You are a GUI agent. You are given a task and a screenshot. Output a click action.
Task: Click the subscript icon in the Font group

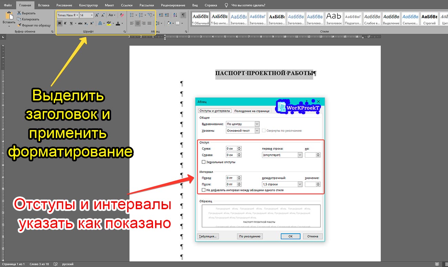[86, 23]
